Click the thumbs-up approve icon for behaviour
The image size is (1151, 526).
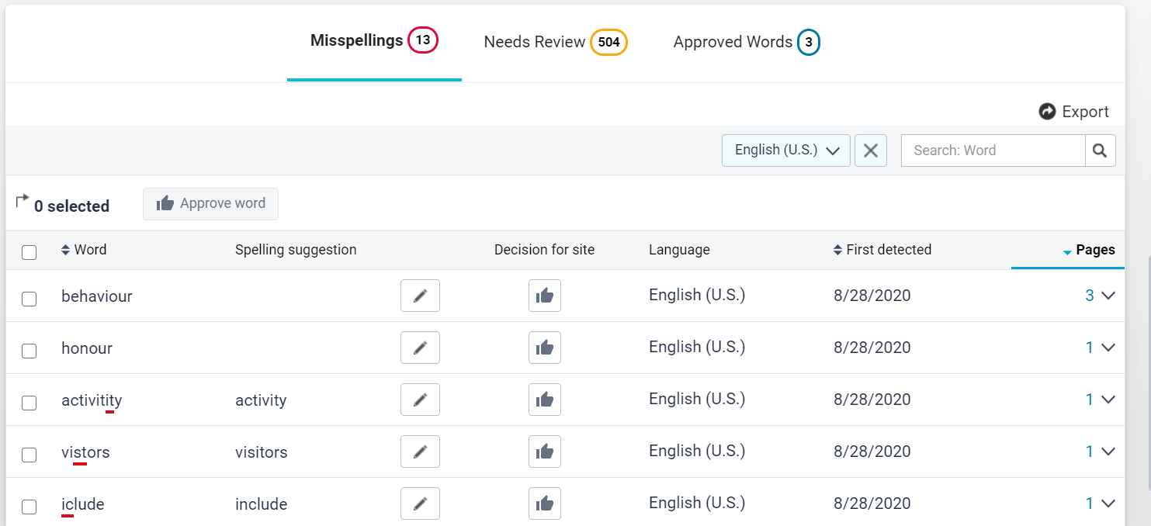click(545, 296)
